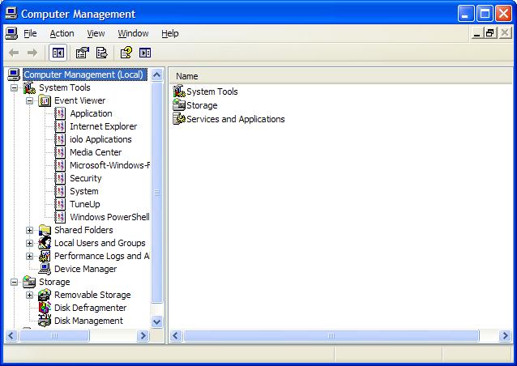The height and width of the screenshot is (366, 517).
Task: Select "Services and Applications" text in right pane
Action: 236,119
